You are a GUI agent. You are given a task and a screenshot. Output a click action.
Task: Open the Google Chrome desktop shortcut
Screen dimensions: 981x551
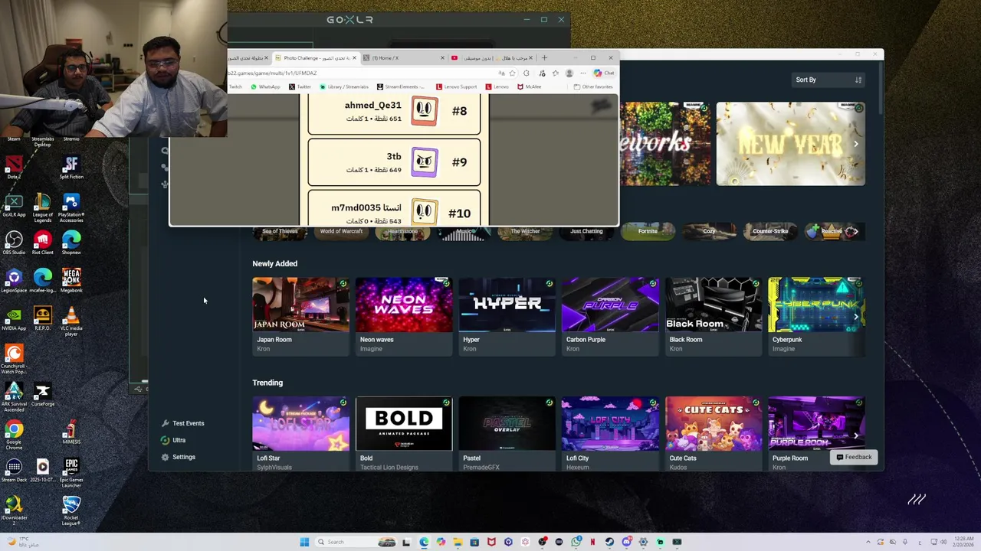click(14, 435)
